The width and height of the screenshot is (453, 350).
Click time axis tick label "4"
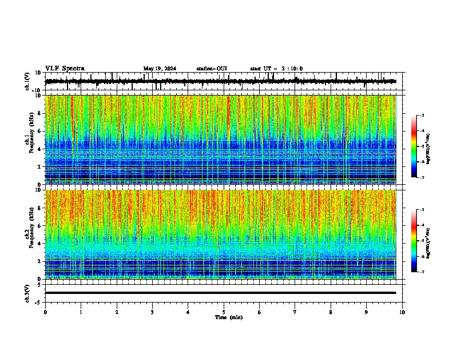[188, 312]
